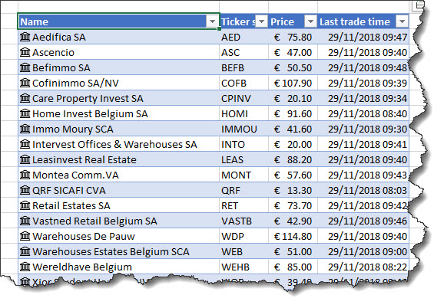Select ticker cell BEFB
Viewport: 444px width, 308px height.
coord(244,67)
